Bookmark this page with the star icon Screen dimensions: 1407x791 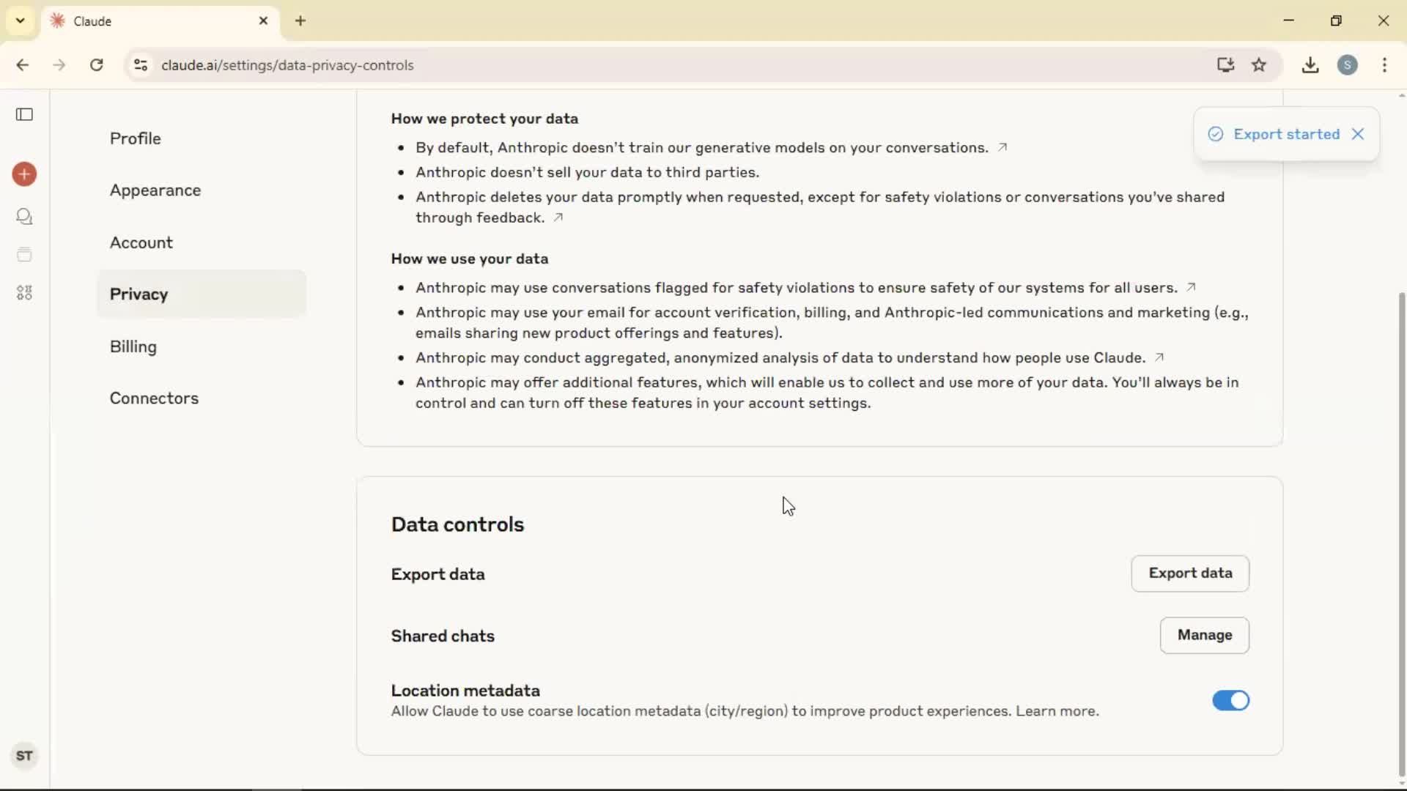pyautogui.click(x=1259, y=65)
